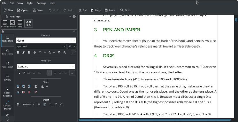Toggle underline formatting

[x=29, y=52]
